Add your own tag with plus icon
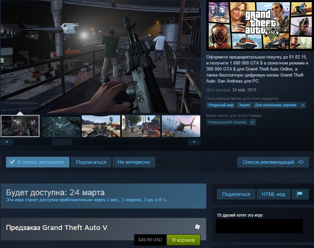 [x=253, y=122]
